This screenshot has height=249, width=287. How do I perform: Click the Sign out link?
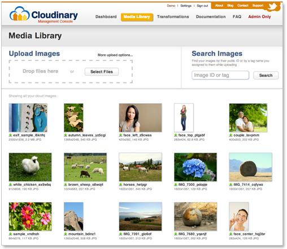(x=202, y=6)
